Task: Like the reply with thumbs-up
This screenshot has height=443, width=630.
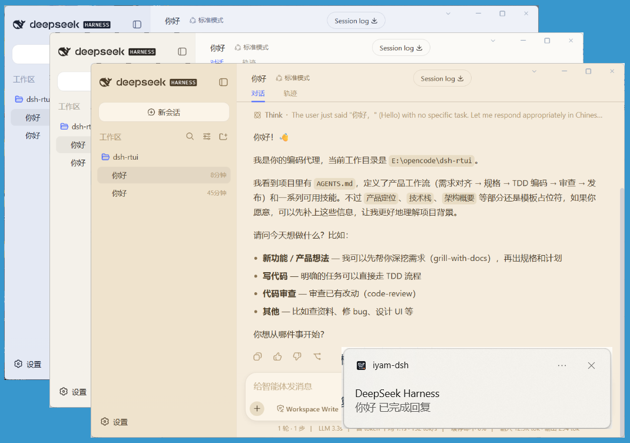Action: [278, 356]
